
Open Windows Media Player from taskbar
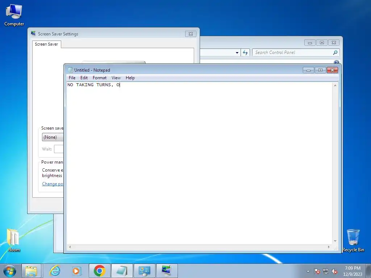76,271
